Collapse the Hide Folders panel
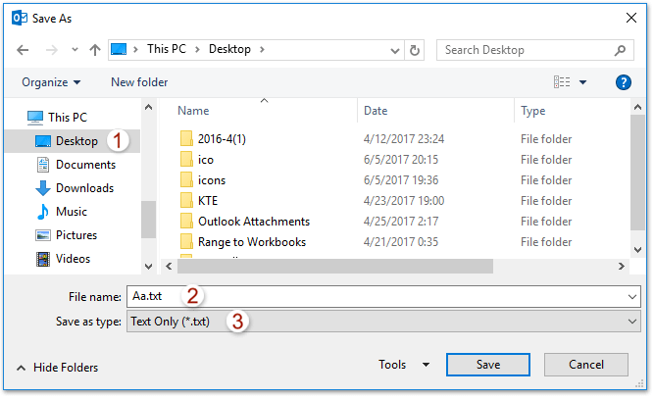654x399 pixels. point(58,368)
